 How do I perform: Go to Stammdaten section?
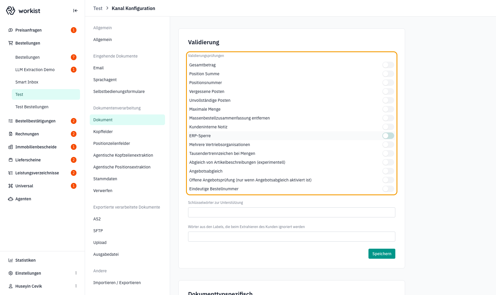coord(127,179)
